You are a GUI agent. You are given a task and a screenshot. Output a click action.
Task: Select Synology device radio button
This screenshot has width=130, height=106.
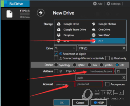click(56, 65)
